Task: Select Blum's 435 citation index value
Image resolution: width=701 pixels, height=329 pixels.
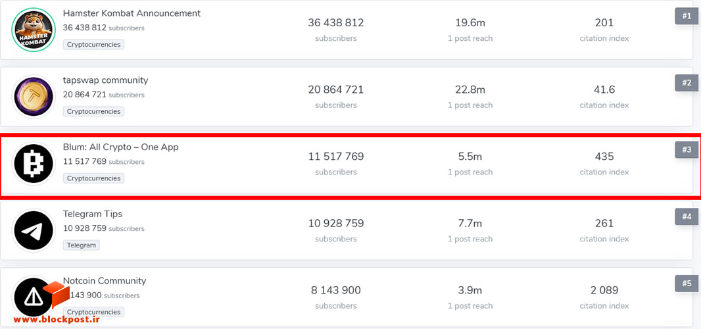Action: pos(604,157)
